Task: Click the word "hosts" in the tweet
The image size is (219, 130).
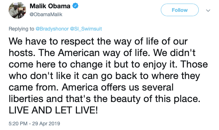Action: [22, 53]
